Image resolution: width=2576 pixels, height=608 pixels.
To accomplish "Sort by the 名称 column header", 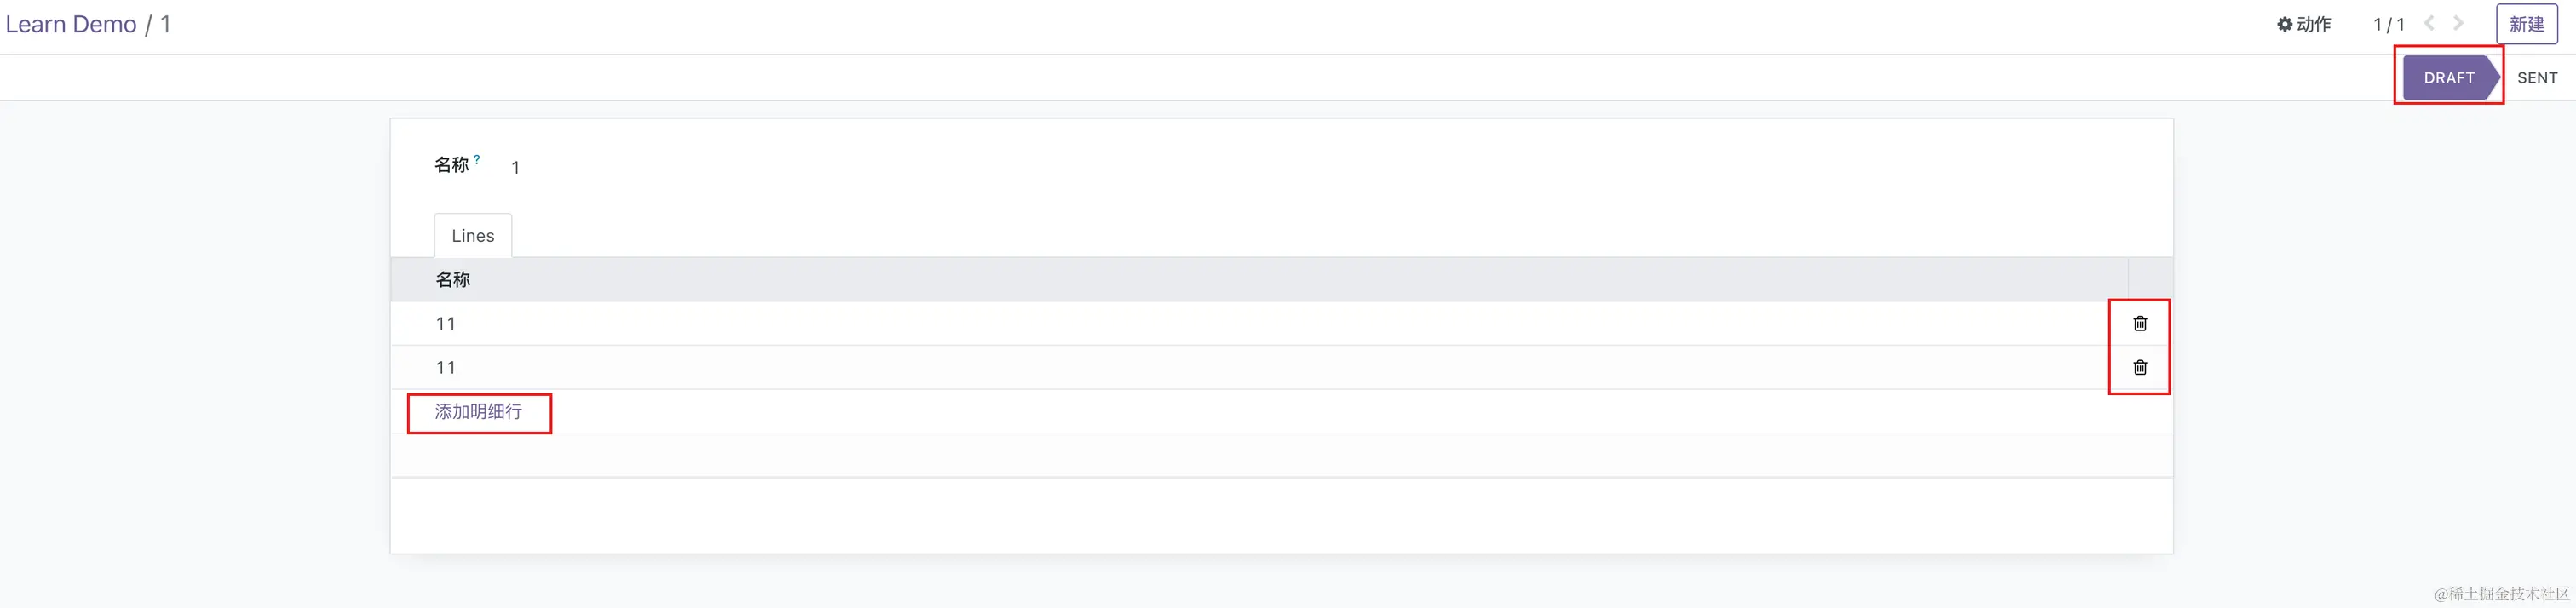I will click(453, 280).
